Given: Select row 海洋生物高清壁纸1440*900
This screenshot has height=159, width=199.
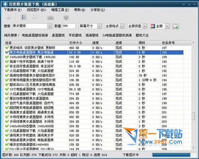Looking at the screenshot, I should point(94,144).
